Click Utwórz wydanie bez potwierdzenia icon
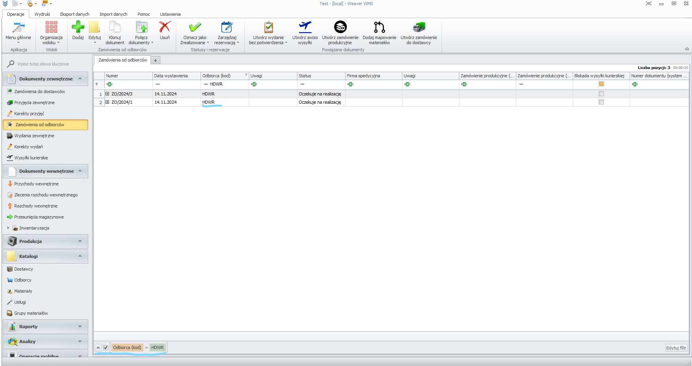 (x=269, y=27)
